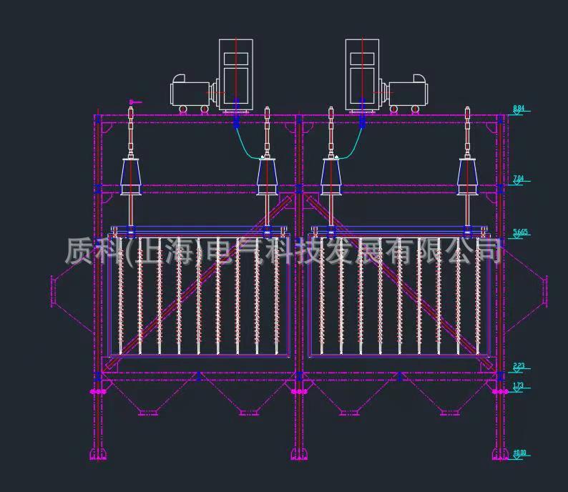Click the 1.73 elevation marker
Screen dimensions: 568x492
coord(519,386)
